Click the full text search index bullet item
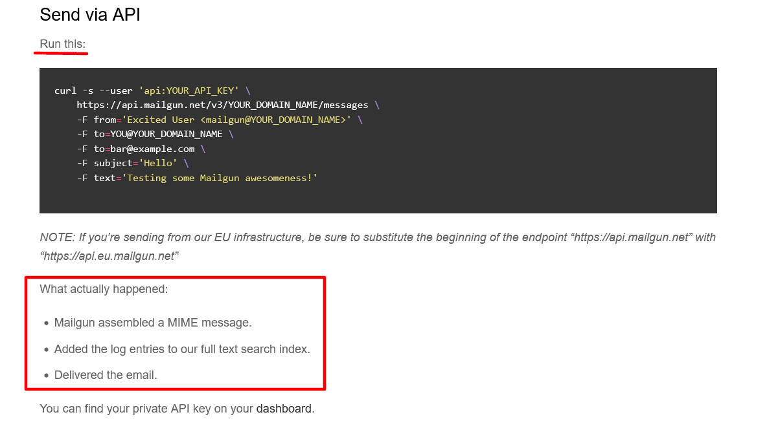Screen dimensions: 767x430 point(181,349)
